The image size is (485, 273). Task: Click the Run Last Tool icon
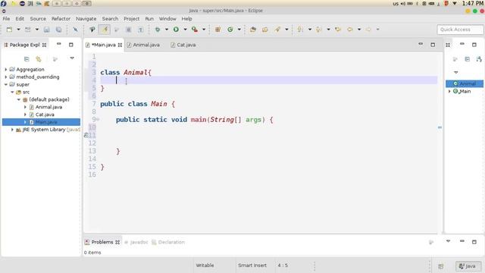click(x=195, y=30)
